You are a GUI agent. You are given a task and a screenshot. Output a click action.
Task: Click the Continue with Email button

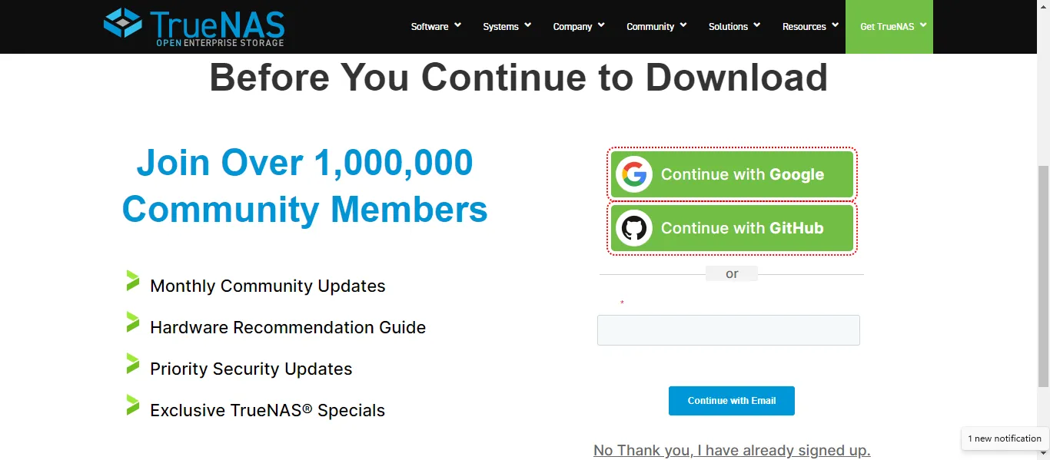(731, 401)
